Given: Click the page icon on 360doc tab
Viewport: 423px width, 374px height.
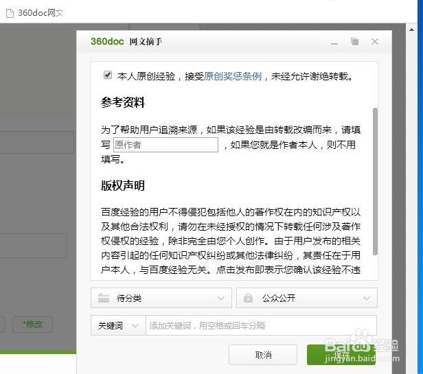Looking at the screenshot, I should (x=10, y=13).
